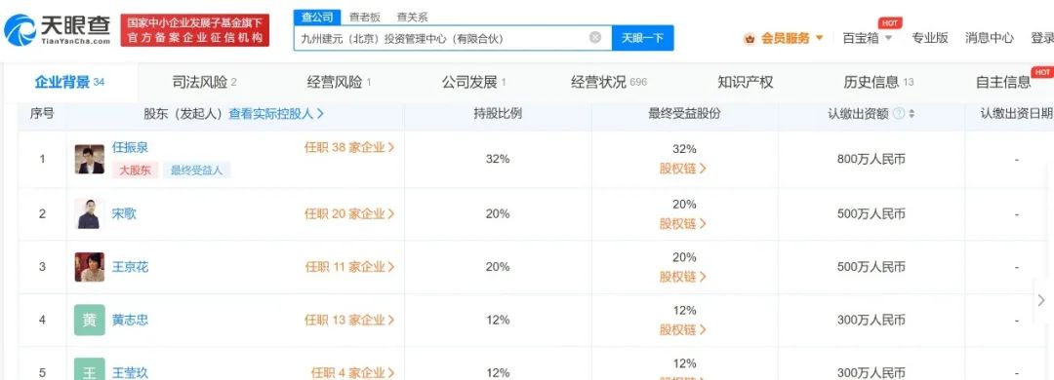Click the green 黄 avatar for 黄志忠

tap(90, 321)
